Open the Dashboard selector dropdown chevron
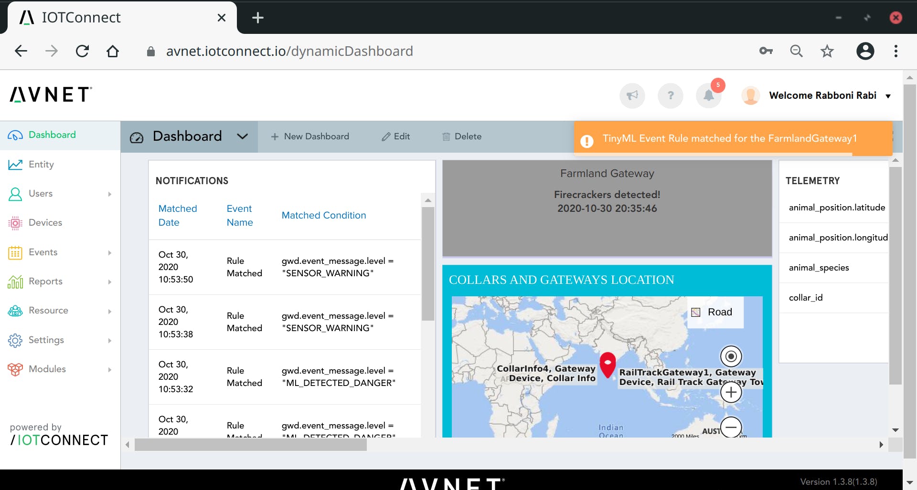Viewport: 917px width, 490px height. [x=243, y=136]
